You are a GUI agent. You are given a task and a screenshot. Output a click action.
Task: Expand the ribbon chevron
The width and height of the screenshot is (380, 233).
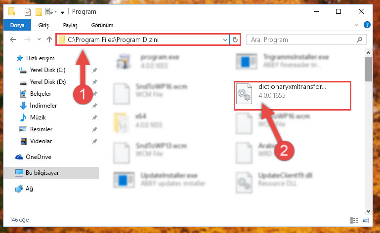click(x=356, y=25)
